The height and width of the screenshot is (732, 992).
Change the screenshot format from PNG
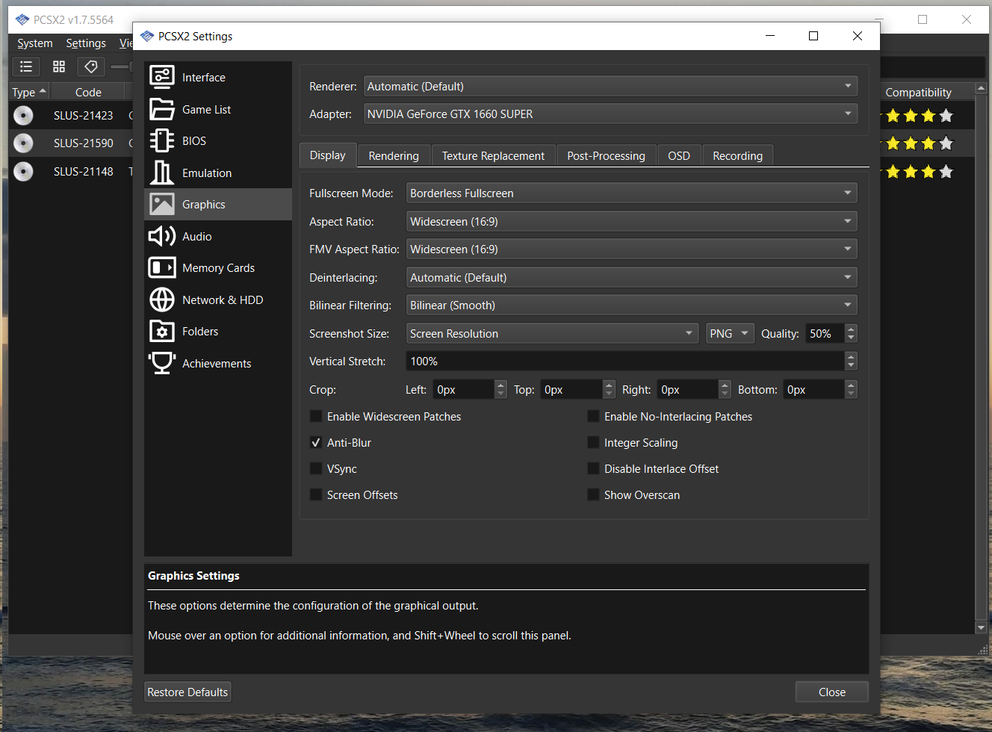point(730,333)
